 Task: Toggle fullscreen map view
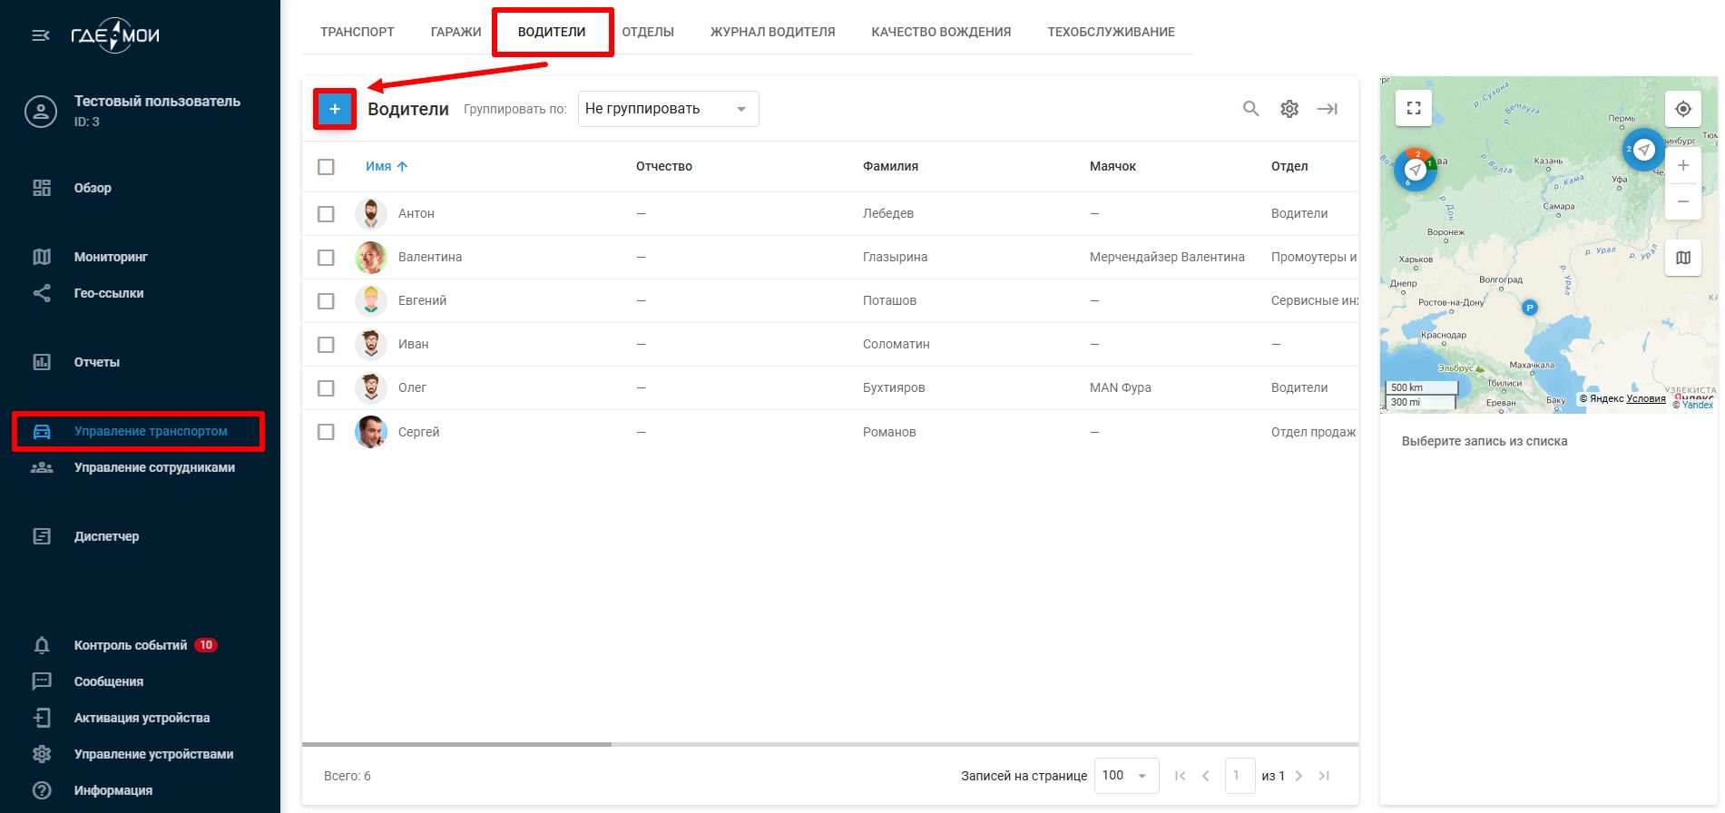(x=1413, y=109)
